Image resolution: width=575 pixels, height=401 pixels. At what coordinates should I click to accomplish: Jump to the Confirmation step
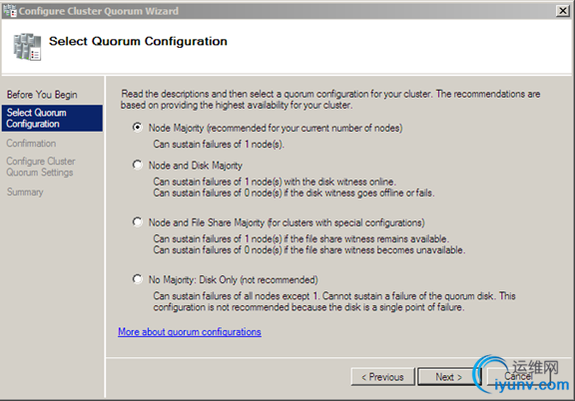31,144
